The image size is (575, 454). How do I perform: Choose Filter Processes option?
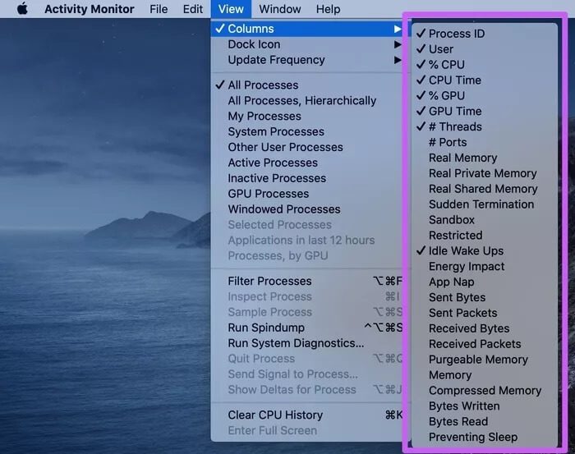click(269, 281)
